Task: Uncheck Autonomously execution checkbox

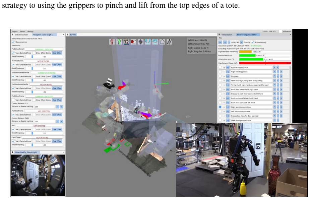Action: point(253,42)
